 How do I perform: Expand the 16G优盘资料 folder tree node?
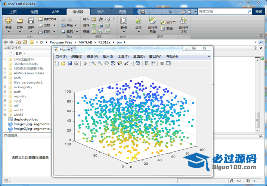tap(5, 59)
